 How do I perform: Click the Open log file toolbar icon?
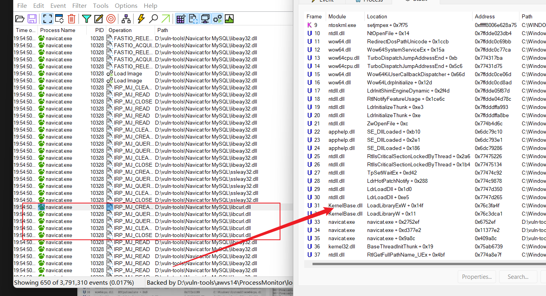[x=20, y=18]
